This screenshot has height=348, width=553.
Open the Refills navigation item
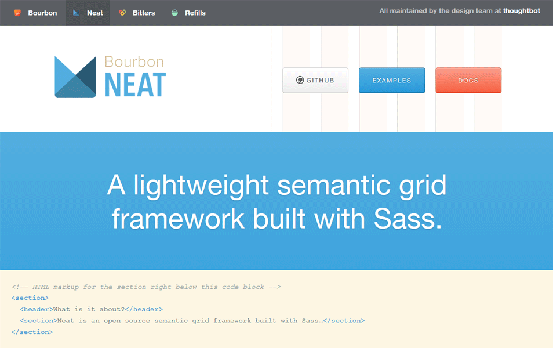(188, 13)
